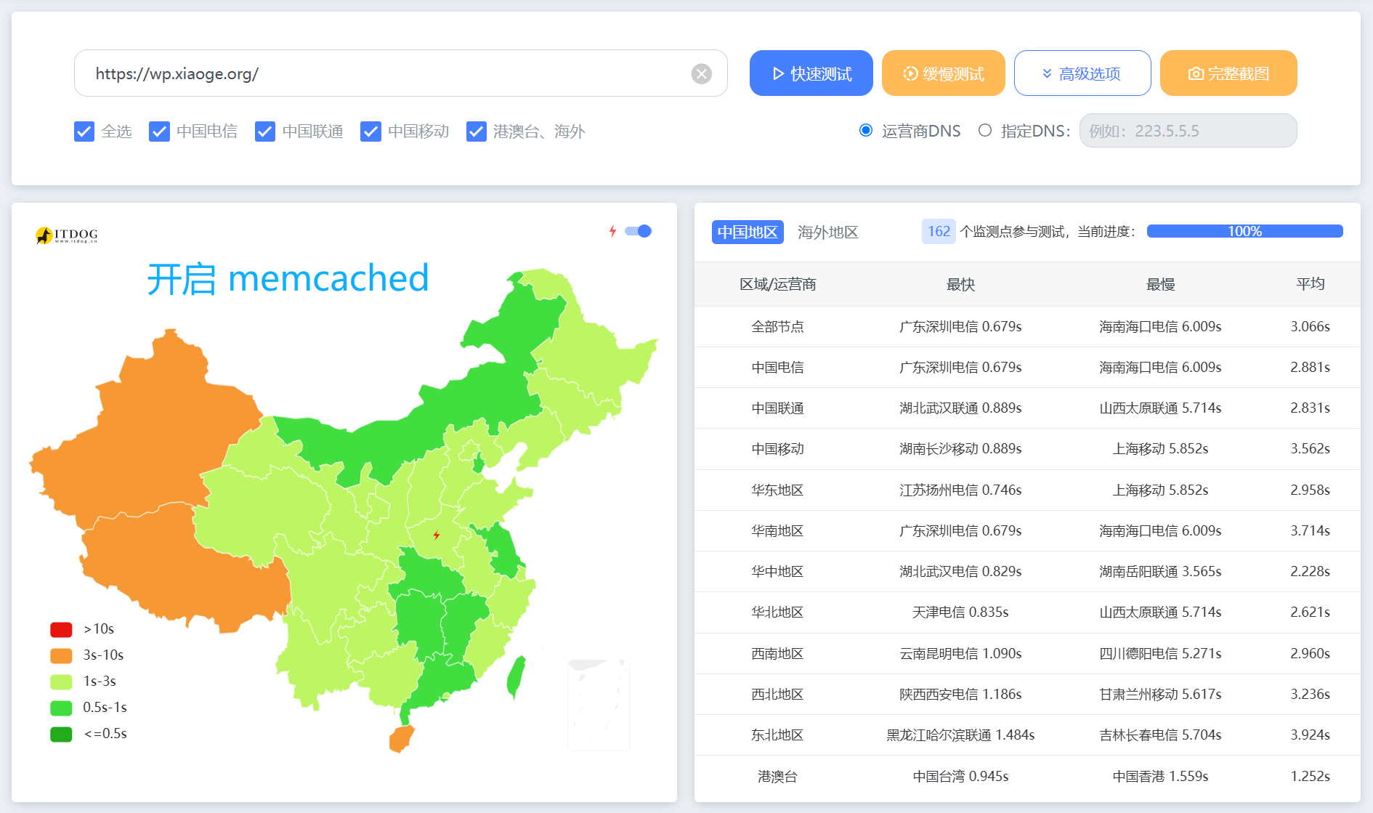Toggle the switch at the map's top right

tap(639, 231)
